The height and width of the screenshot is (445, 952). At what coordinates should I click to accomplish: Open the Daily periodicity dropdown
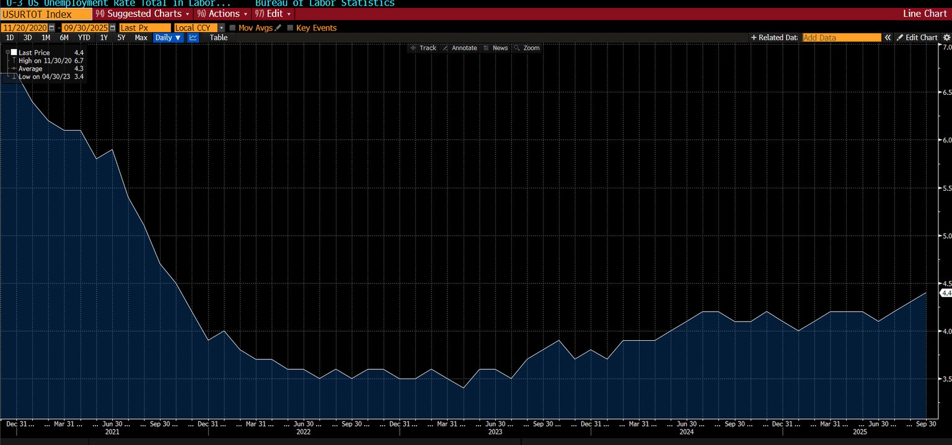click(x=167, y=37)
